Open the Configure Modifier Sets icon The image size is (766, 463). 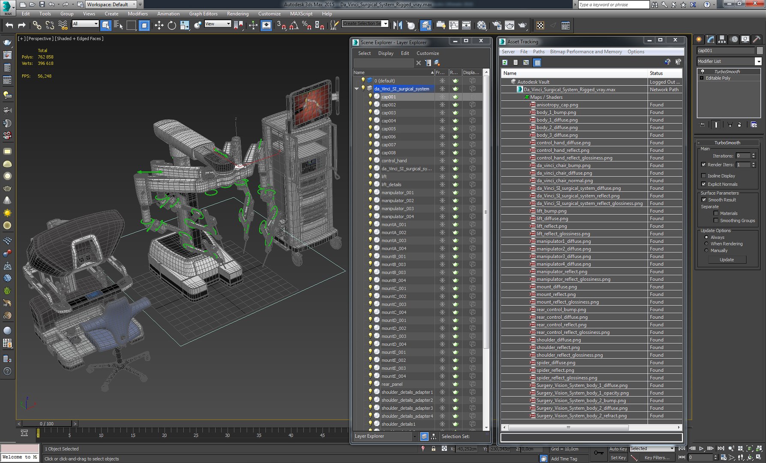754,124
